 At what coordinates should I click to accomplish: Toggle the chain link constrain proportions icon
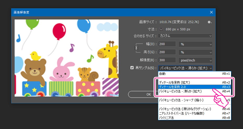(x=136, y=48)
